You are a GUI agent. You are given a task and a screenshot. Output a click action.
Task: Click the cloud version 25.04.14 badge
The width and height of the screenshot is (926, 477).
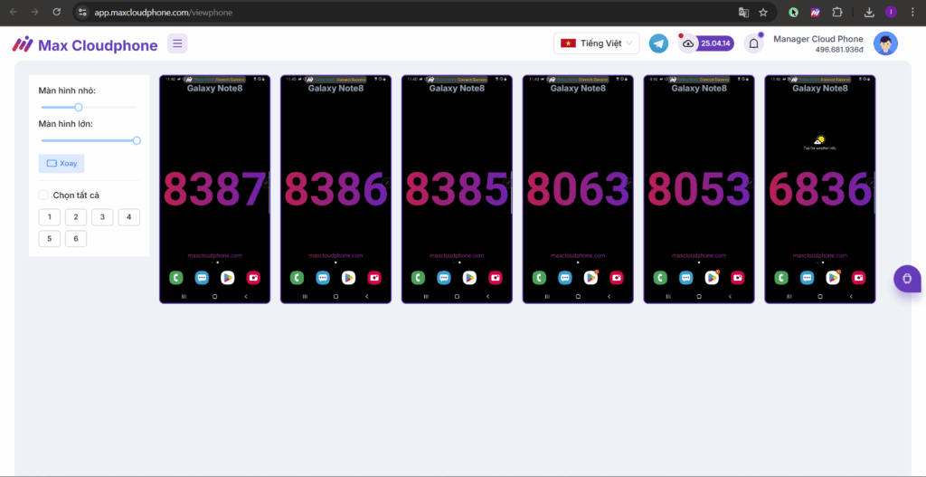(x=706, y=43)
